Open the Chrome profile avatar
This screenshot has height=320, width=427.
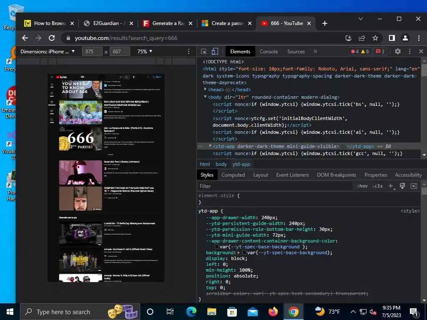click(x=405, y=38)
